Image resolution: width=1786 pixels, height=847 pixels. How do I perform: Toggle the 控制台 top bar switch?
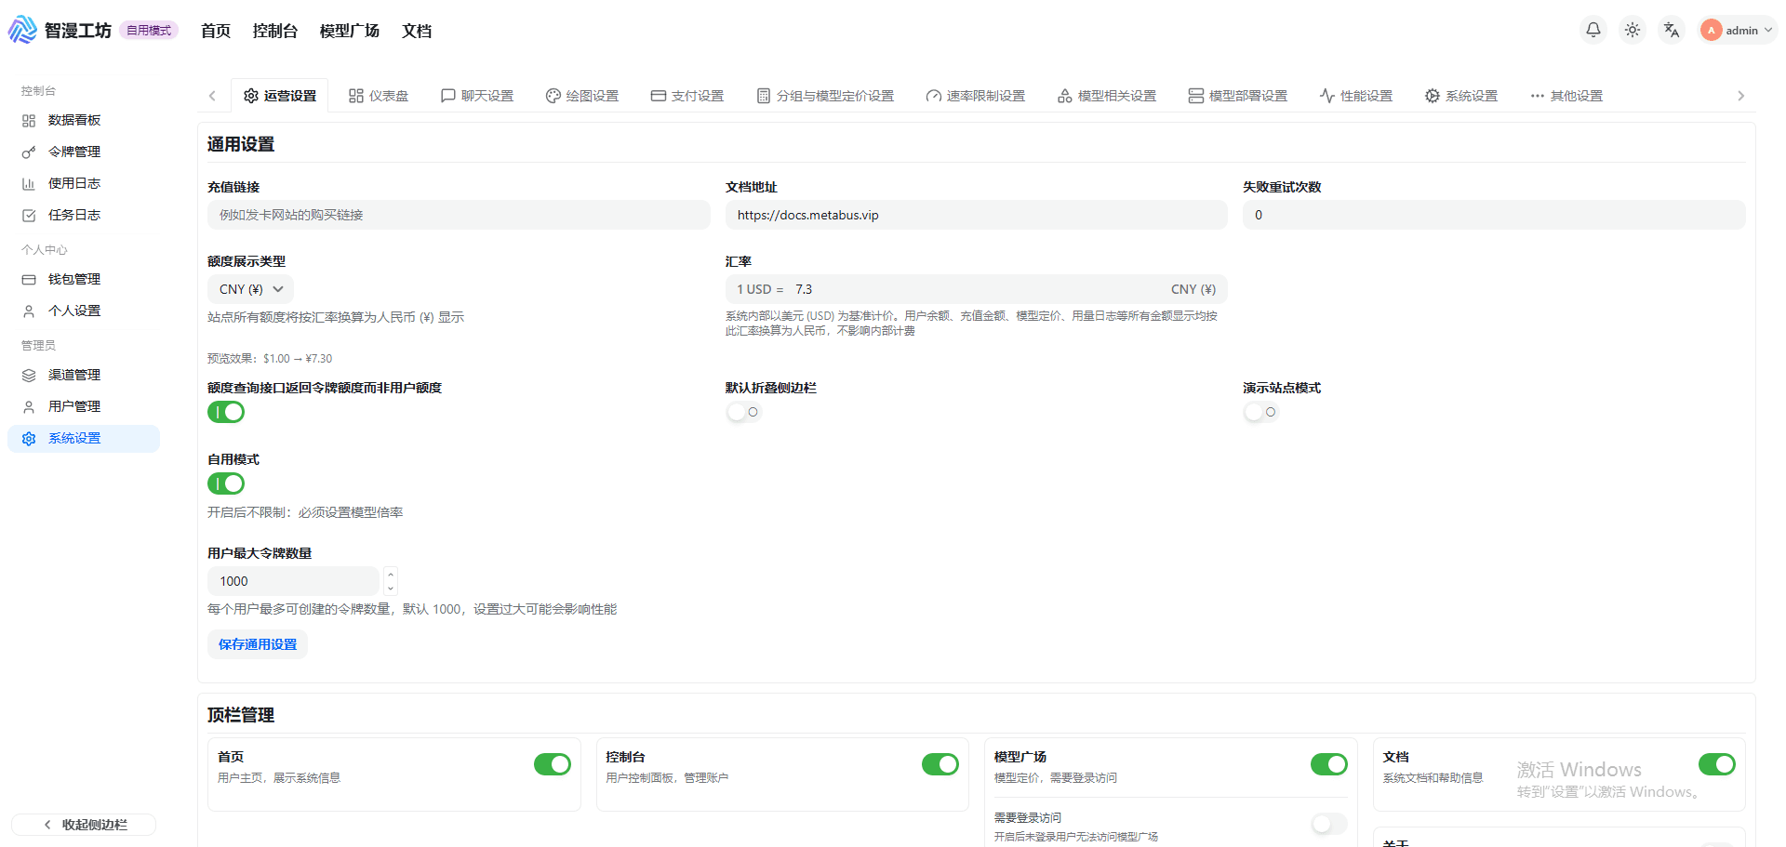point(940,764)
